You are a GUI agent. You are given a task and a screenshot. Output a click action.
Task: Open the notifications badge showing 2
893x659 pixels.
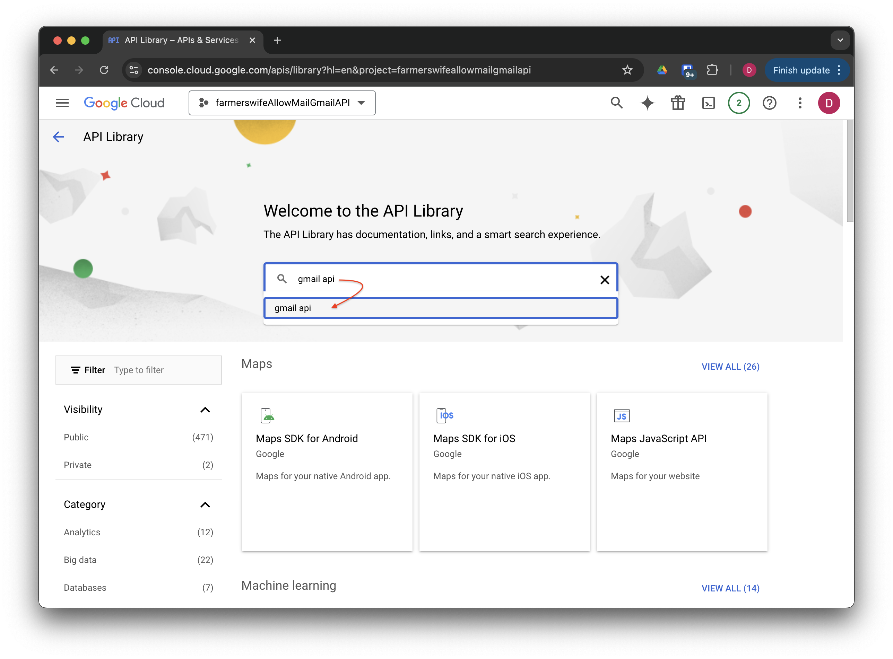pos(739,103)
